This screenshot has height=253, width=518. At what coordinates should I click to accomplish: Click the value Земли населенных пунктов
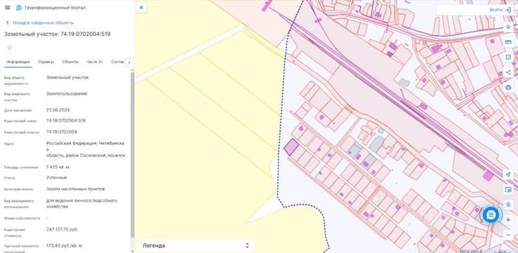point(76,189)
